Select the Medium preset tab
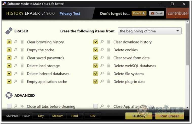 point(58,116)
